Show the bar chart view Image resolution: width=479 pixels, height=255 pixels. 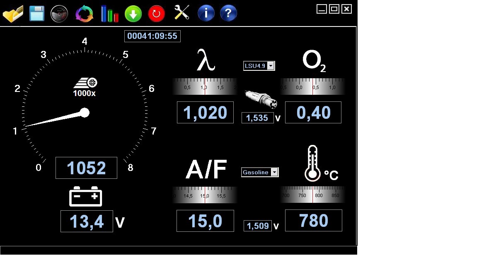109,14
